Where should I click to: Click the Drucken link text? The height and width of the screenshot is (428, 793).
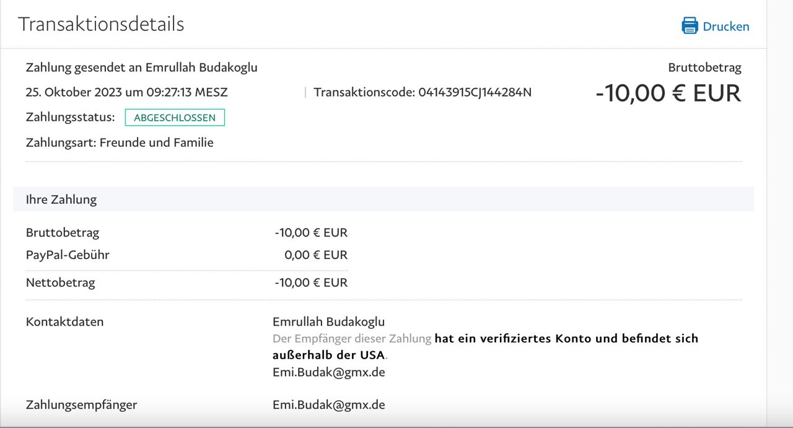click(x=725, y=27)
